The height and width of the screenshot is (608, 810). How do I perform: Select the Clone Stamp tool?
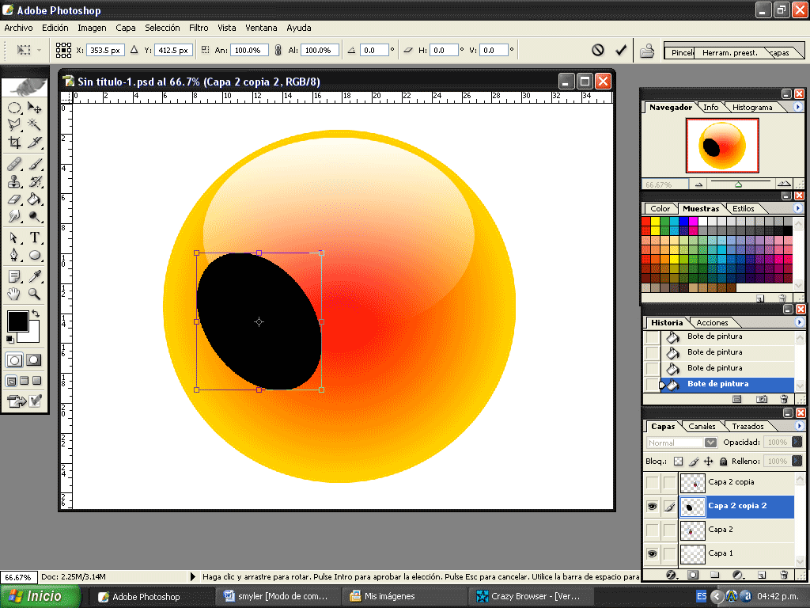pyautogui.click(x=13, y=181)
